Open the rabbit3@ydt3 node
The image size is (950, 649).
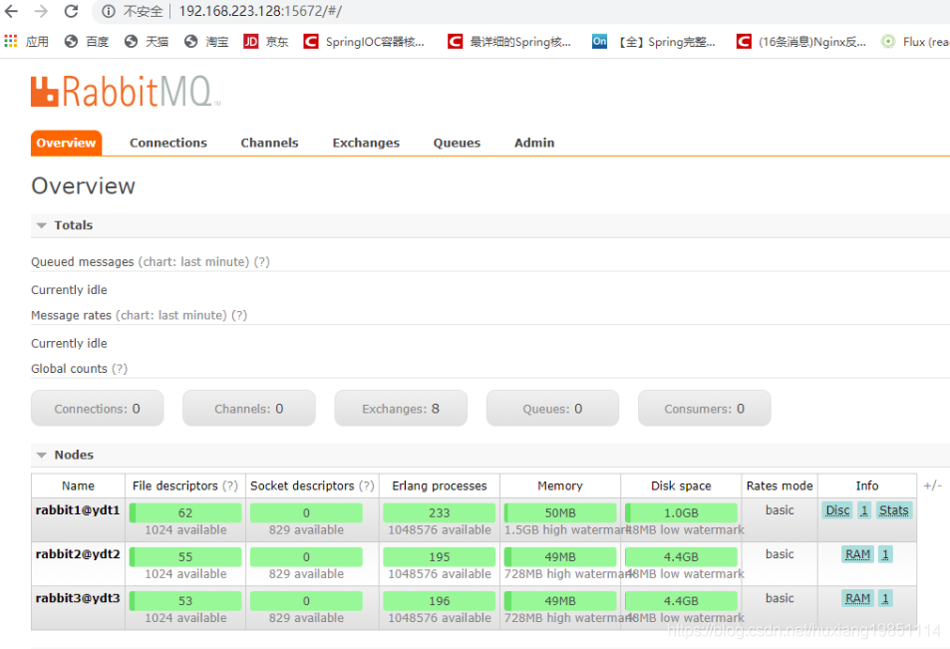[x=78, y=598]
